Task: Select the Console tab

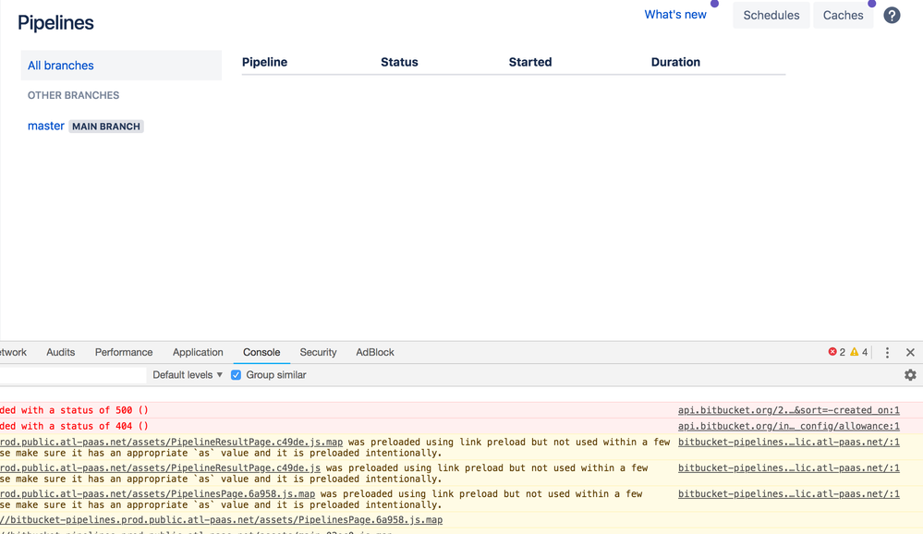Action: [x=261, y=352]
